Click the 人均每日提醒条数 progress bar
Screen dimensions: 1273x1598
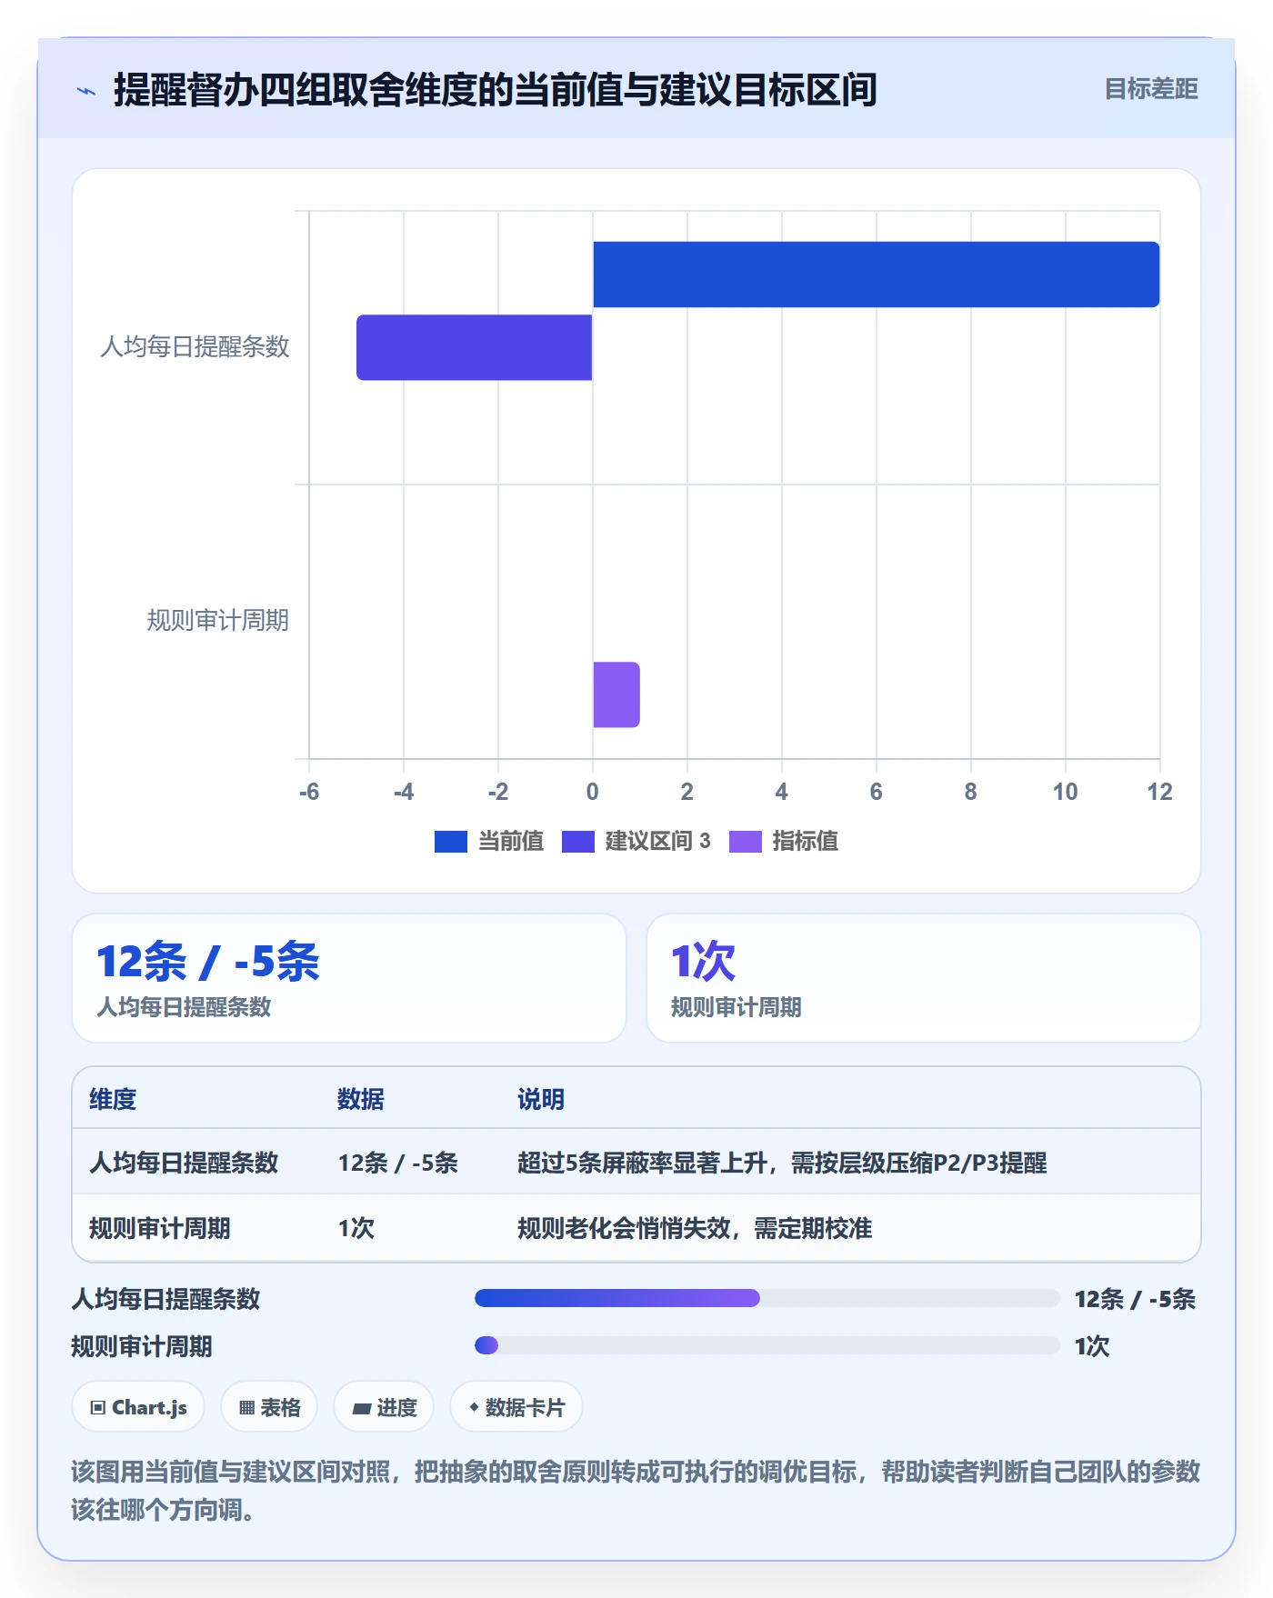coord(767,1298)
